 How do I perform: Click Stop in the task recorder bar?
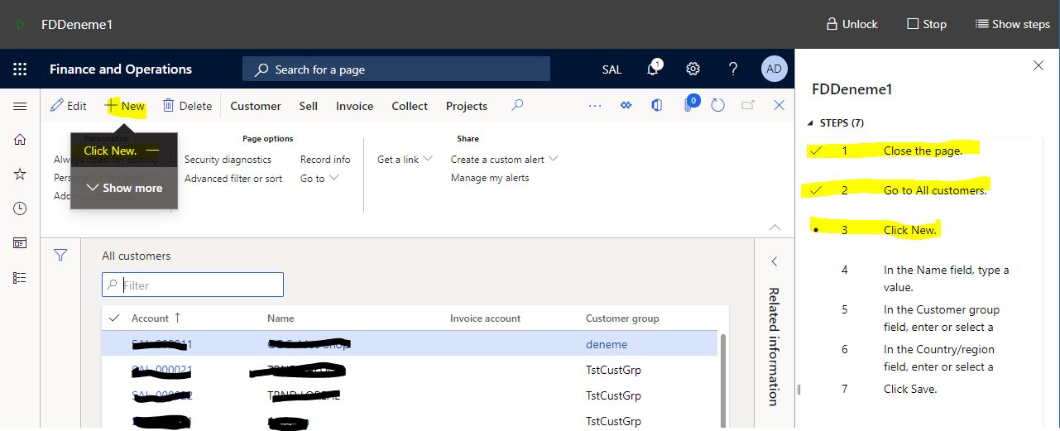click(x=927, y=24)
